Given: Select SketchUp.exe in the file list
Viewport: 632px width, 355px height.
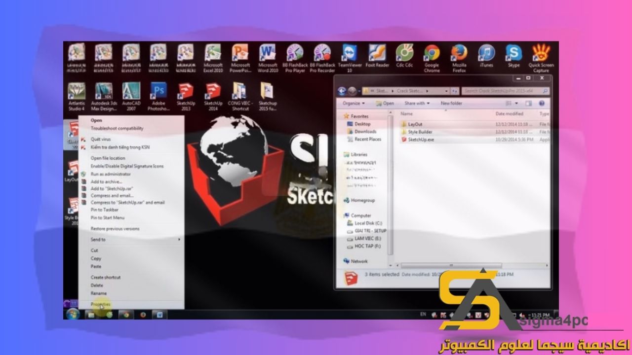Looking at the screenshot, I should tap(417, 140).
